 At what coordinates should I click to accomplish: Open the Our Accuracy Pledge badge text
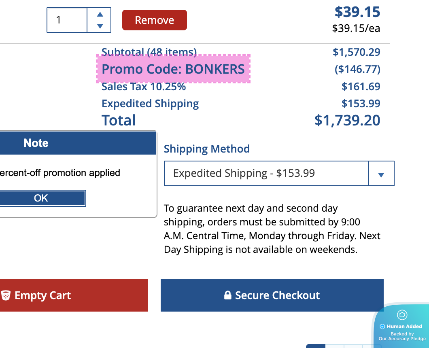(x=402, y=339)
